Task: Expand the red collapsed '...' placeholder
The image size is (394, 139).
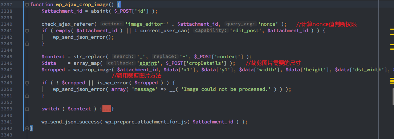Action: click(x=107, y=109)
